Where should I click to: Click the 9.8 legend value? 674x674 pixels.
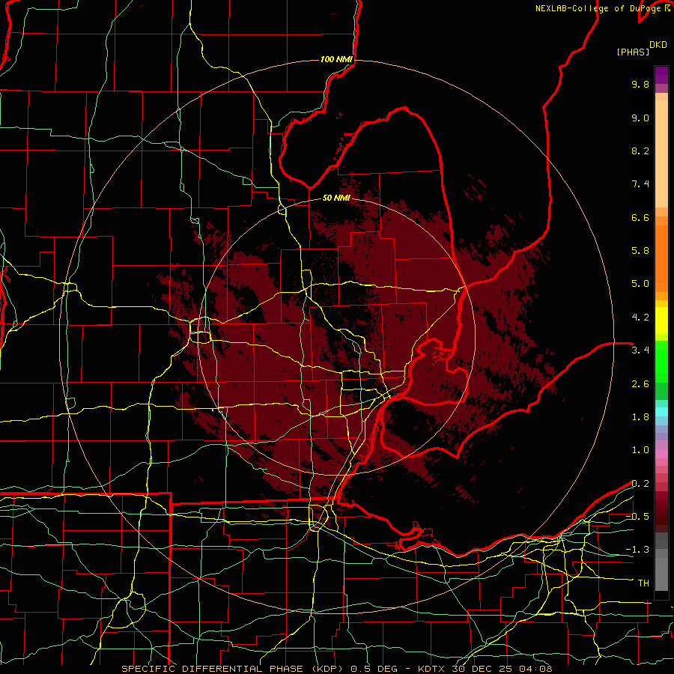click(x=640, y=84)
